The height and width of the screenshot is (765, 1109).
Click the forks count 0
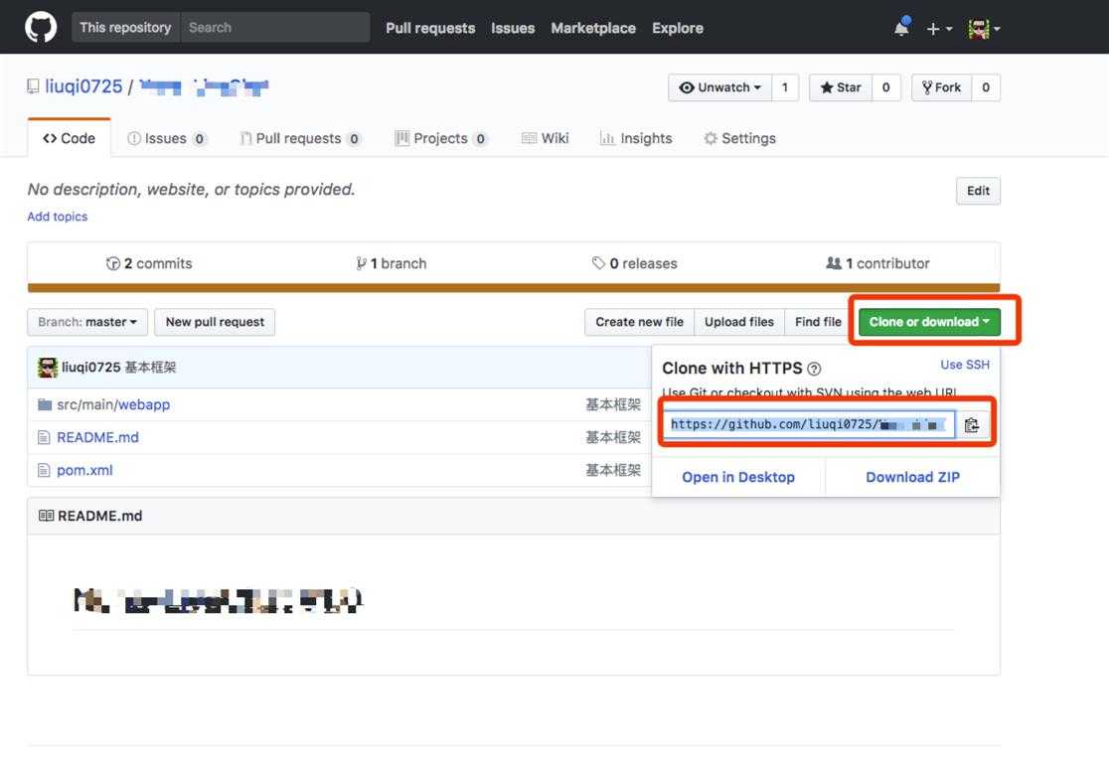pyautogui.click(x=986, y=87)
